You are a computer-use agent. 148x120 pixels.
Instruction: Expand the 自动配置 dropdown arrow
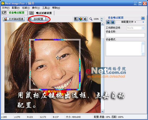pyautogui.click(x=47, y=19)
